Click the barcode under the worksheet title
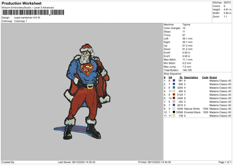Viewport: 233px width, 165px height. (33, 12)
